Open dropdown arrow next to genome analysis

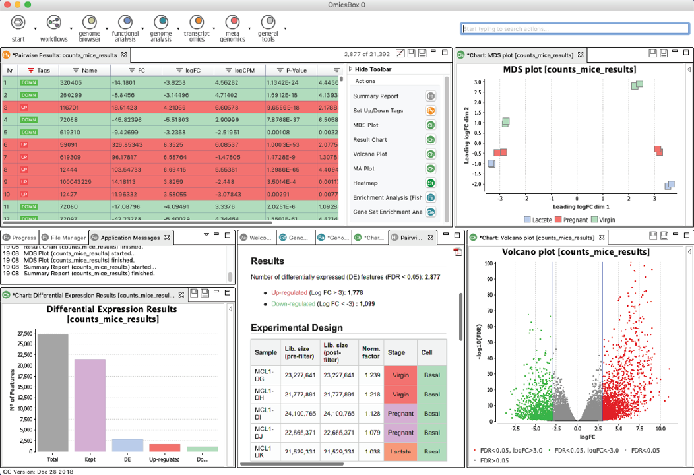[x=178, y=28]
